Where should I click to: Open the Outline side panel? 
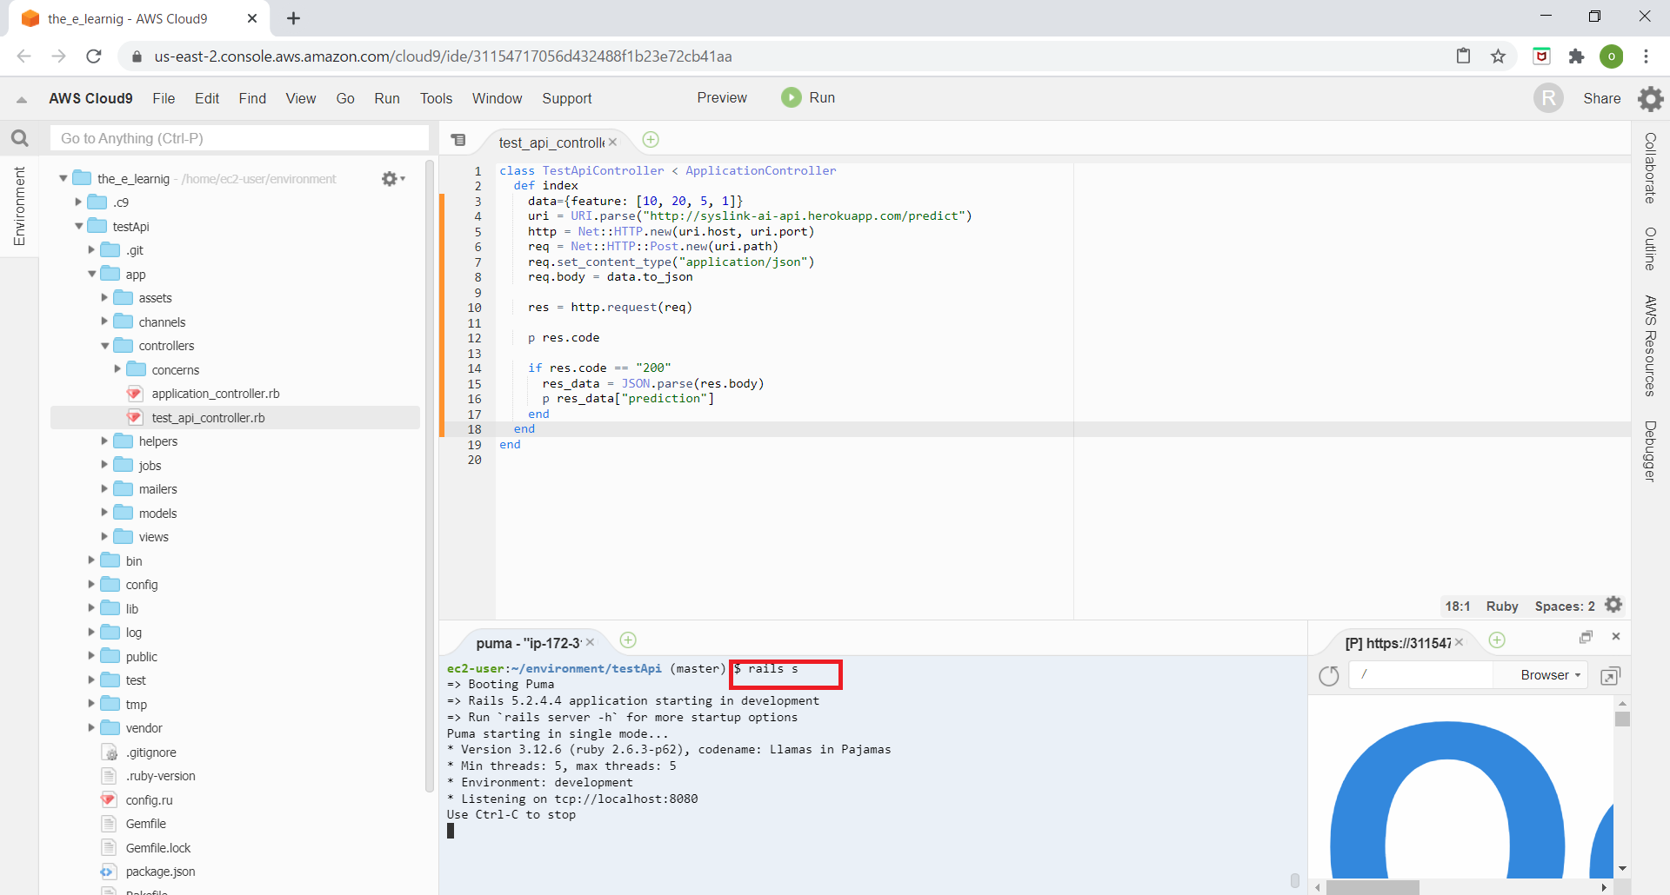tap(1650, 249)
